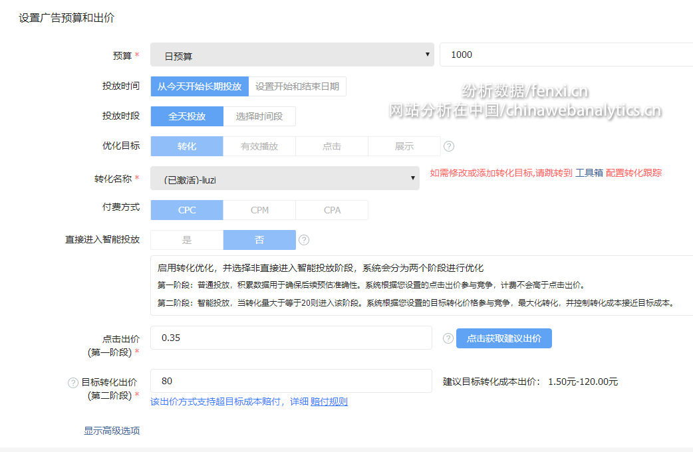Choose 选择时间段 delivery period option

[259, 116]
